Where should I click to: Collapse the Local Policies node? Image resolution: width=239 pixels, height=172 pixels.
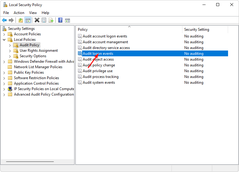[4, 40]
